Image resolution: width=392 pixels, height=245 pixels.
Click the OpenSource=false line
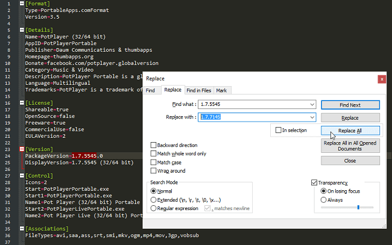pyautogui.click(x=50, y=116)
